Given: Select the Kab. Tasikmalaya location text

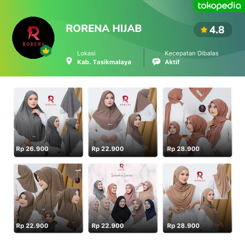Looking at the screenshot, I should click(104, 62).
